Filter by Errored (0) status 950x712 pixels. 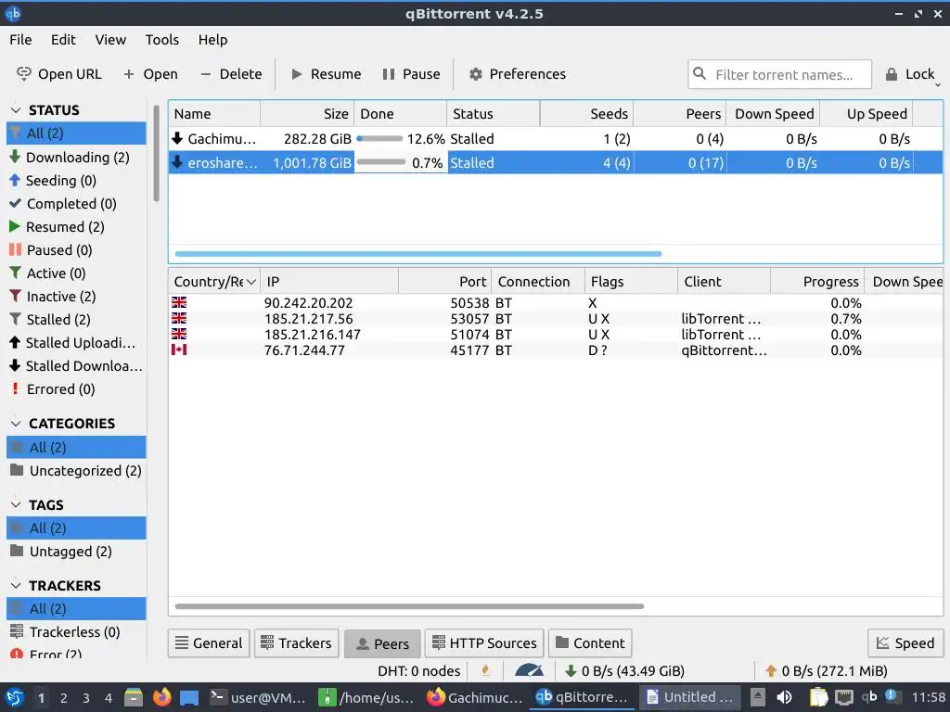pyautogui.click(x=76, y=389)
